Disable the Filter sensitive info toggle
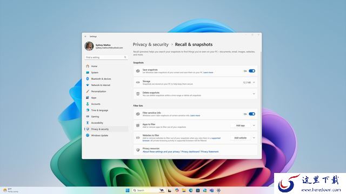This screenshot has height=194, width=346. [x=252, y=114]
